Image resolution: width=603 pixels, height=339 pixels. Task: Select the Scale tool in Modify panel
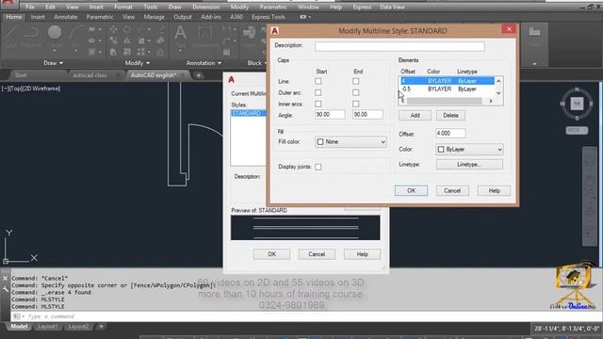coord(127,52)
